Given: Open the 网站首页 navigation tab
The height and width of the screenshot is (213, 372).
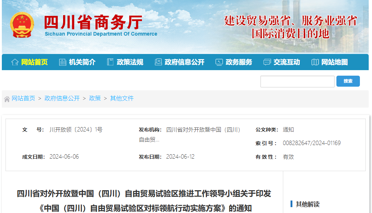Looking at the screenshot, I should (34, 62).
